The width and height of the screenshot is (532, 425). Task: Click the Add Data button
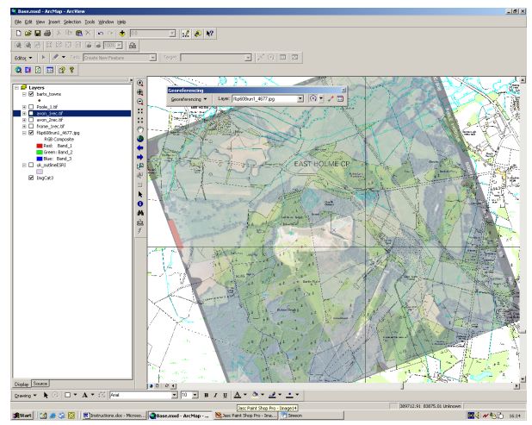tap(122, 34)
